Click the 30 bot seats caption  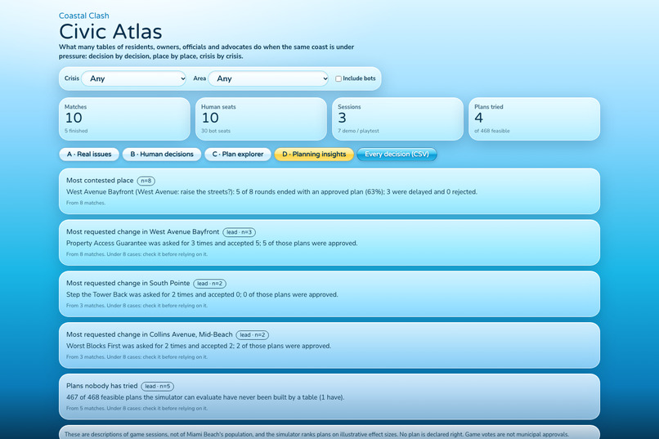tap(216, 131)
